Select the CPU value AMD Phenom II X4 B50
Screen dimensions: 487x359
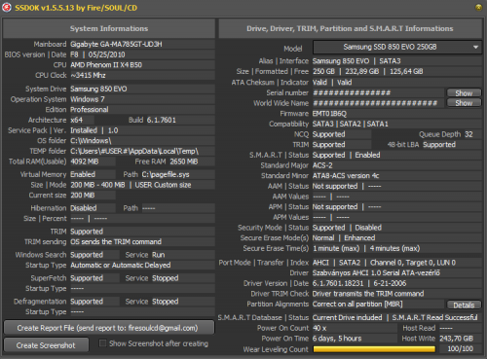click(106, 65)
